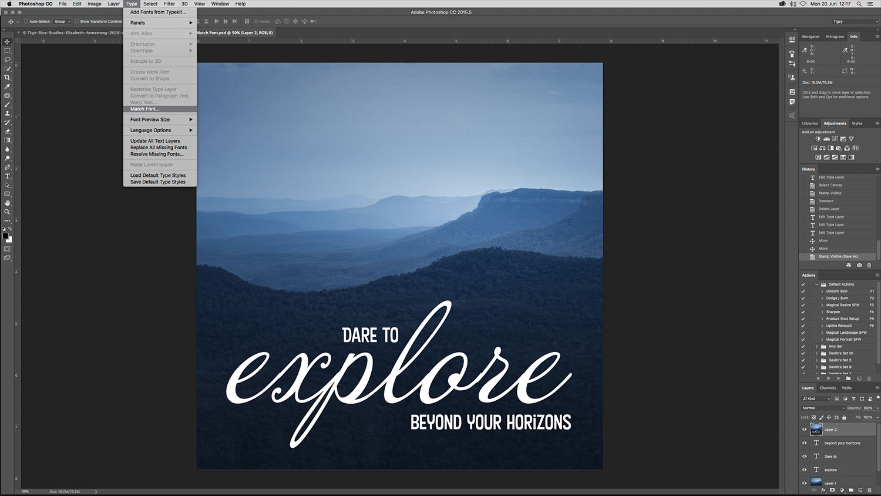The height and width of the screenshot is (496, 881).
Task: Select the Eyedropper tool
Action: point(7,86)
